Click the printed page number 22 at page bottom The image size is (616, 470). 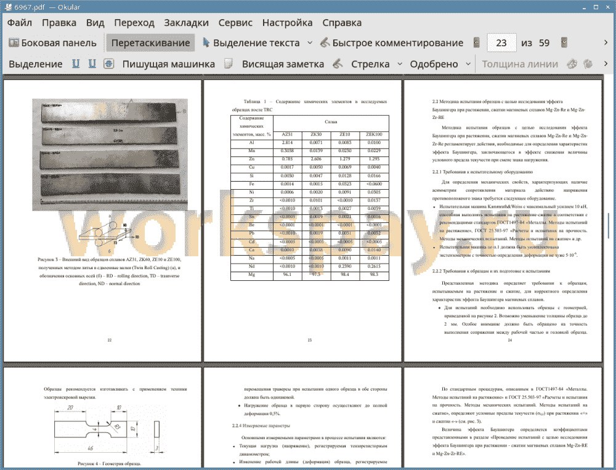110,340
